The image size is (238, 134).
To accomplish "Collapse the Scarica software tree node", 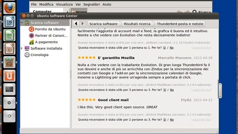I will [22, 22].
